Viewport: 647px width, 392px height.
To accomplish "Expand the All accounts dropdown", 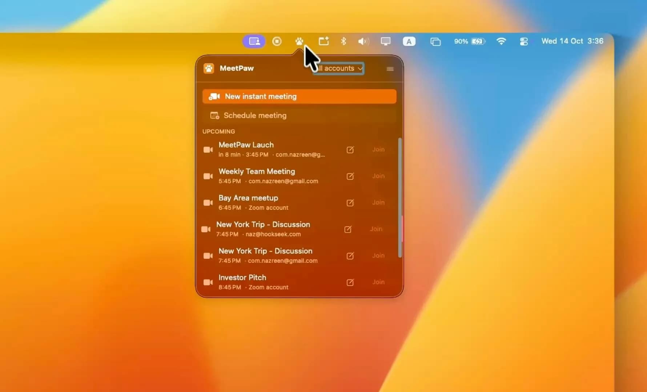I will 338,68.
